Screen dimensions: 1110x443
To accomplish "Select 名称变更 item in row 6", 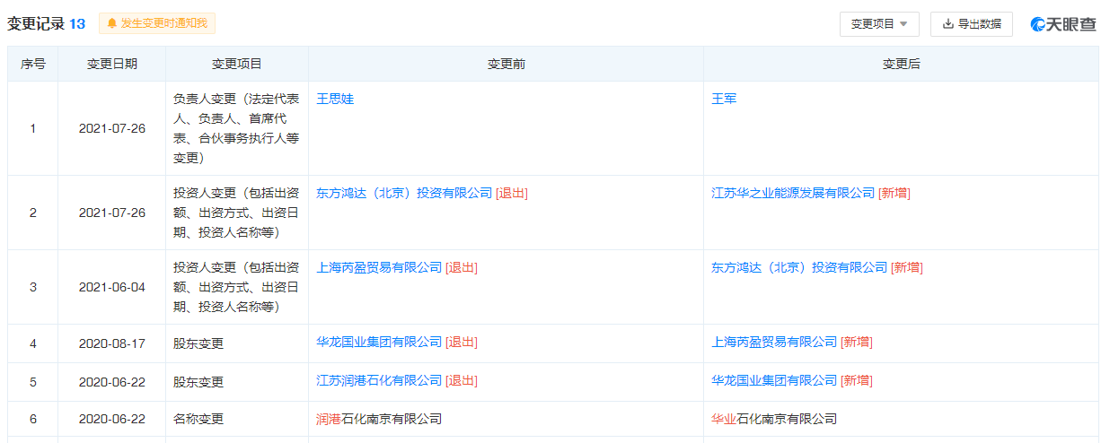I will [x=198, y=419].
